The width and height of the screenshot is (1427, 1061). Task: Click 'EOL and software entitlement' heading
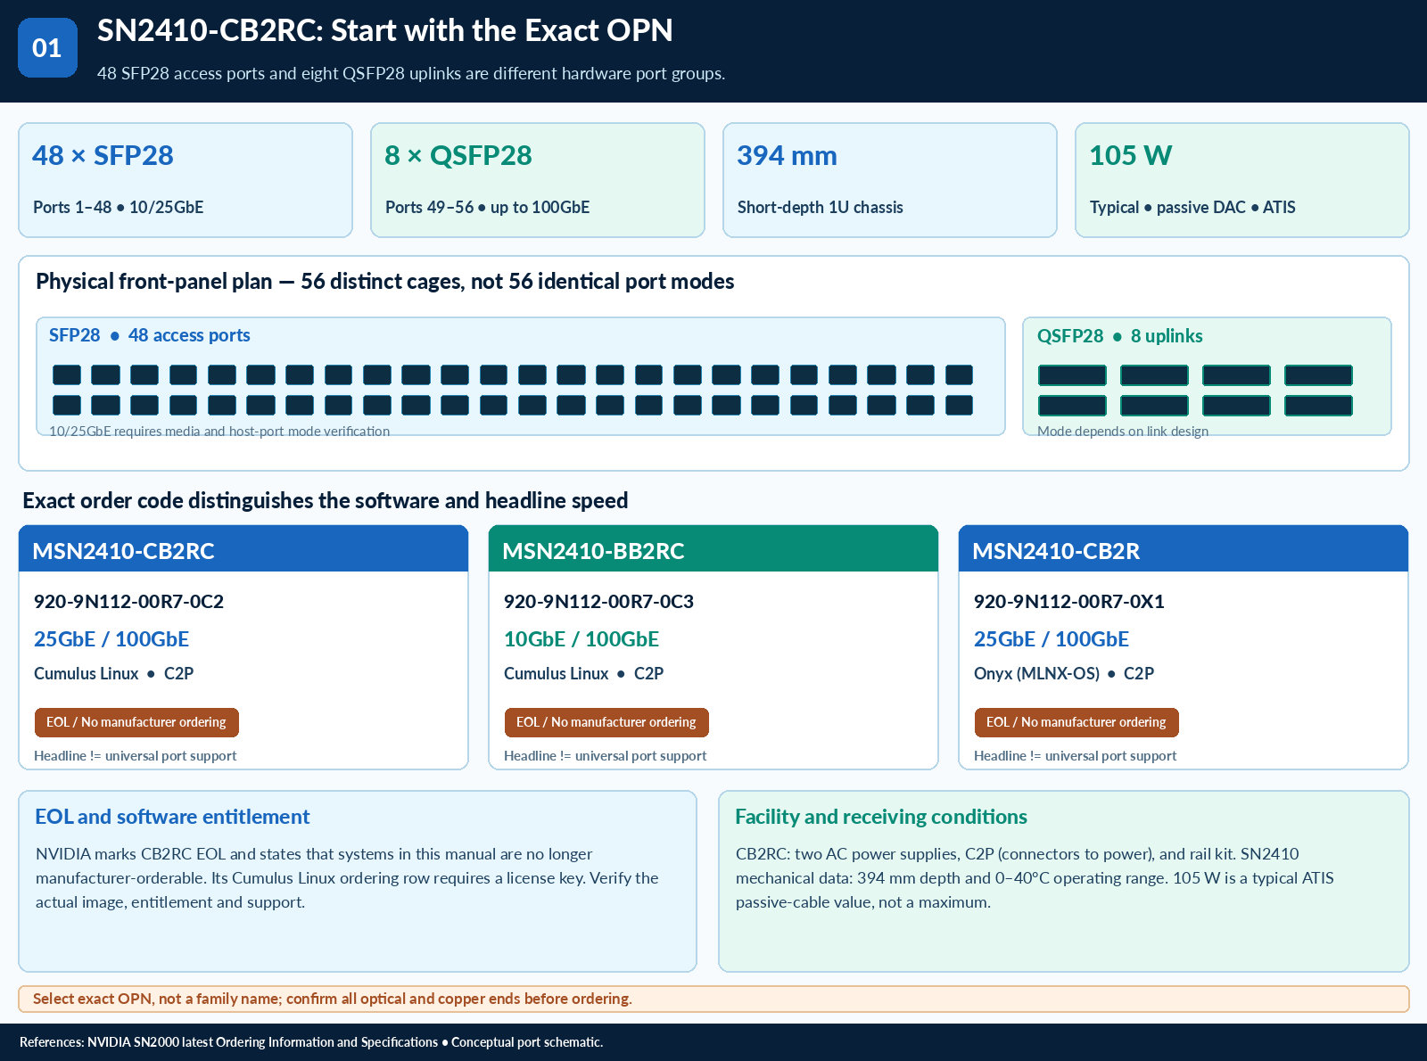[172, 817]
